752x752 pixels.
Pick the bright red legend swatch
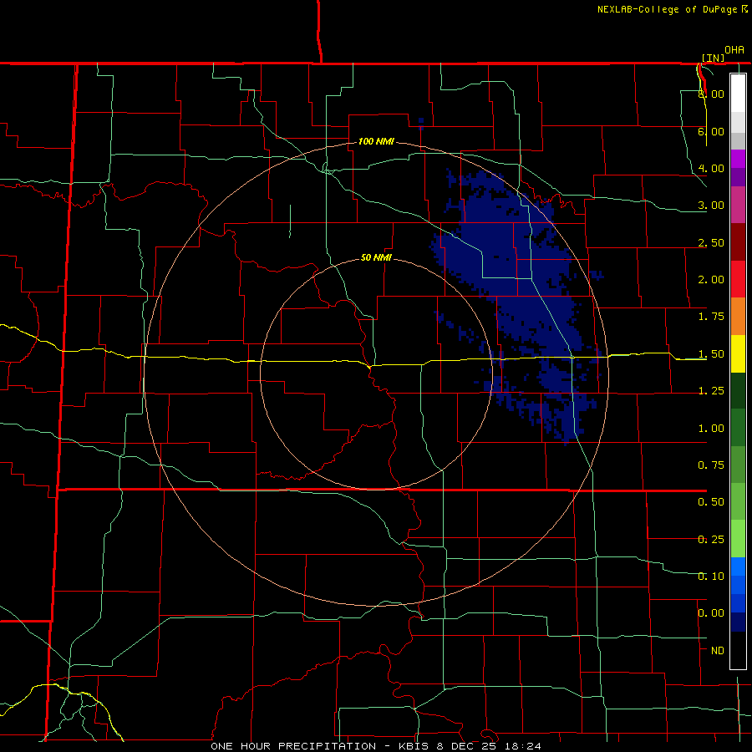(738, 279)
